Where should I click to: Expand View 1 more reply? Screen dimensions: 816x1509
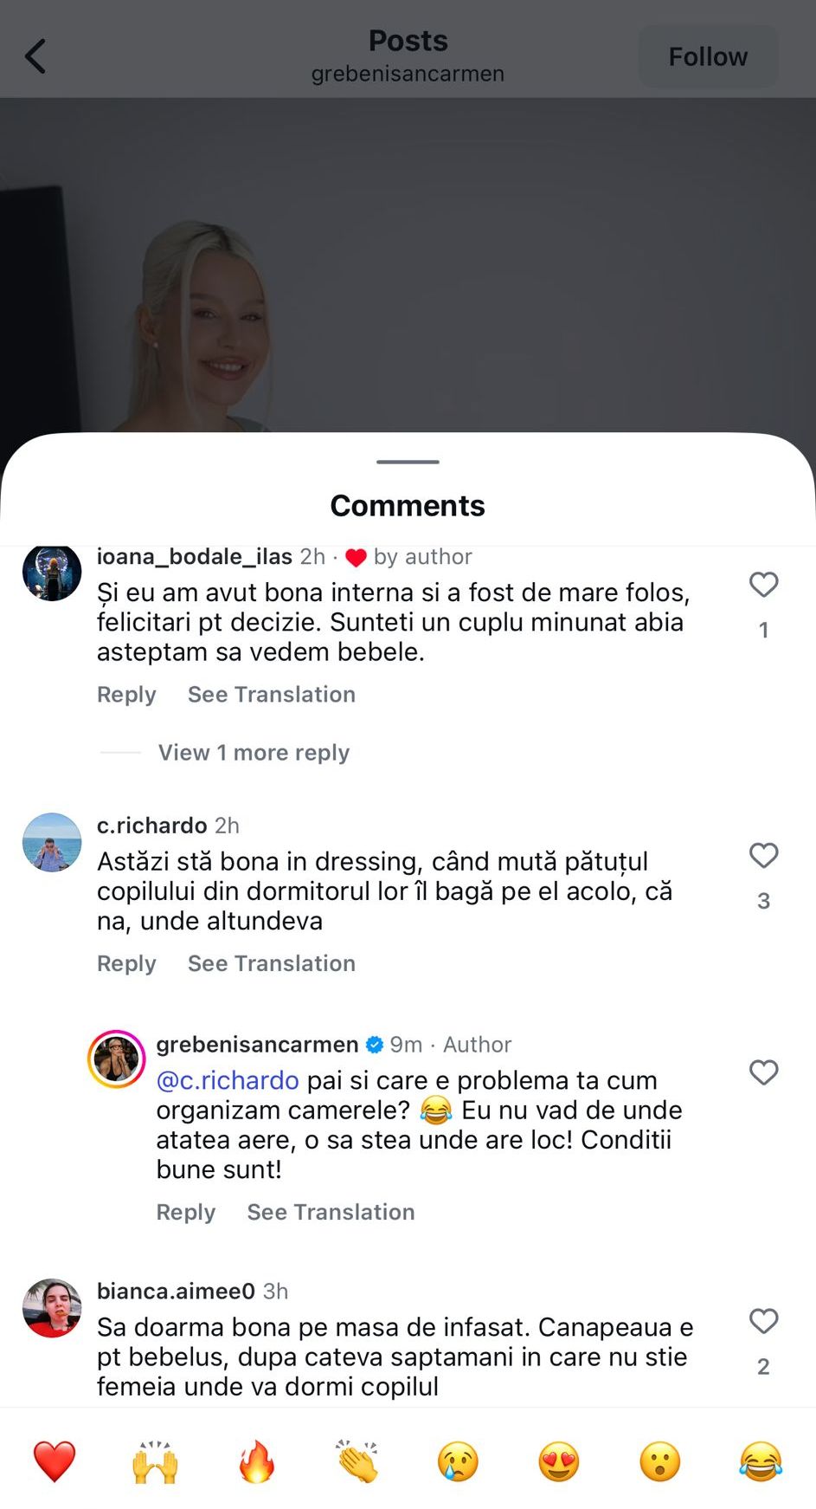(254, 753)
